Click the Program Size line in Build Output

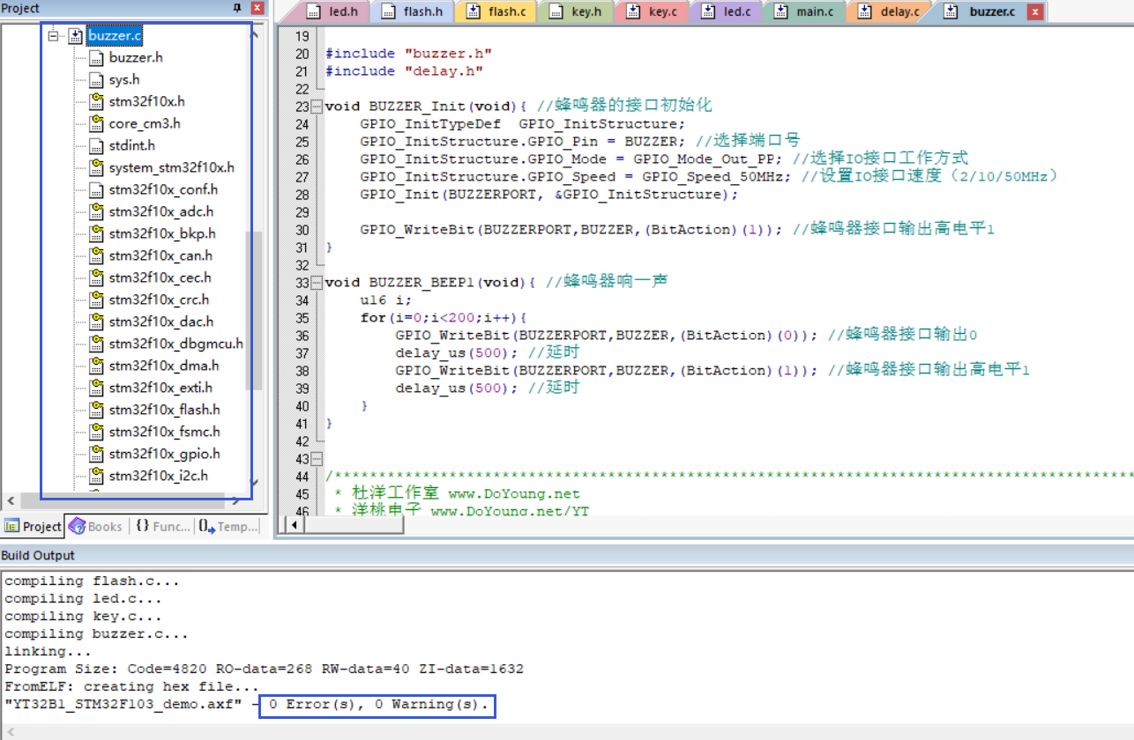[x=265, y=670]
